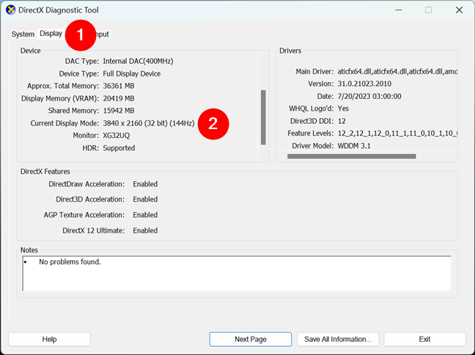Click inside the Notes text box

pos(237,273)
